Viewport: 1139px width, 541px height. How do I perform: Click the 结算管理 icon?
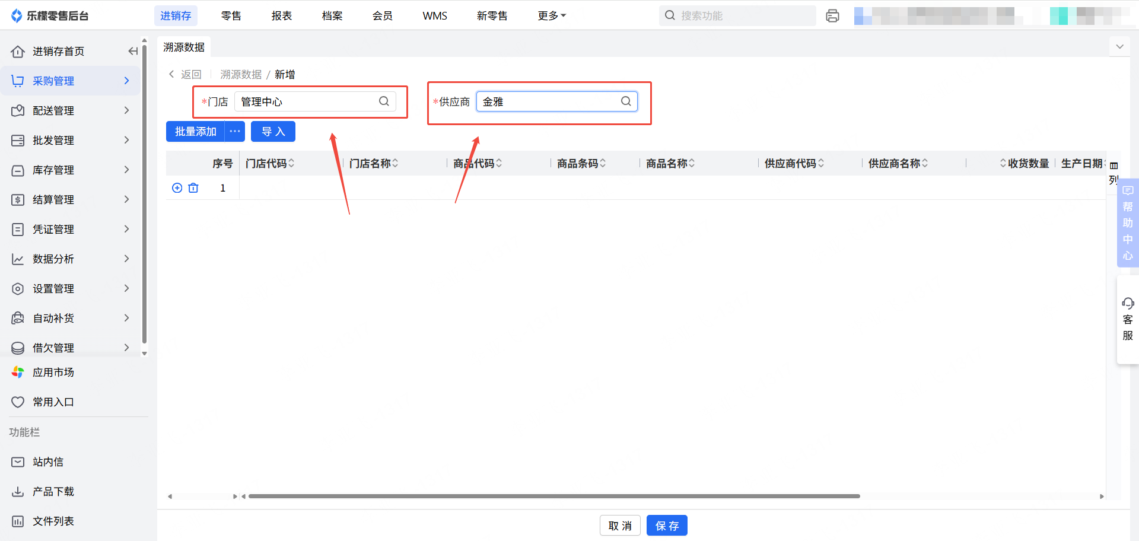pyautogui.click(x=18, y=200)
